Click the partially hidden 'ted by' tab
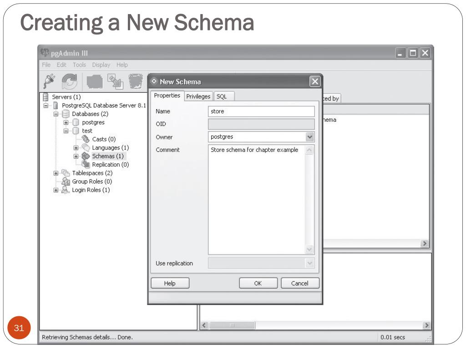The width and height of the screenshot is (466, 349). click(331, 99)
